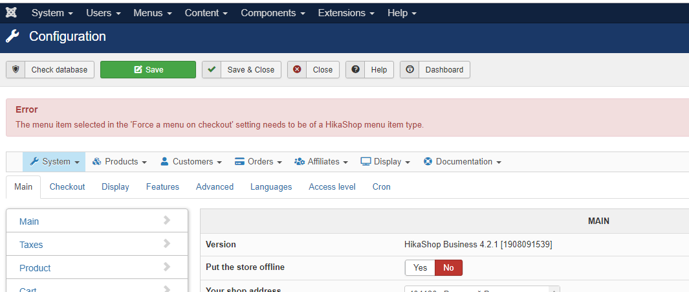Click the Check database button
This screenshot has height=292, width=689.
click(x=50, y=69)
